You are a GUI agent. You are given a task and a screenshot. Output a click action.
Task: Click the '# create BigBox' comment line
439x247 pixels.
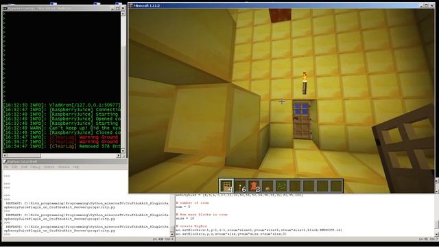point(191,226)
